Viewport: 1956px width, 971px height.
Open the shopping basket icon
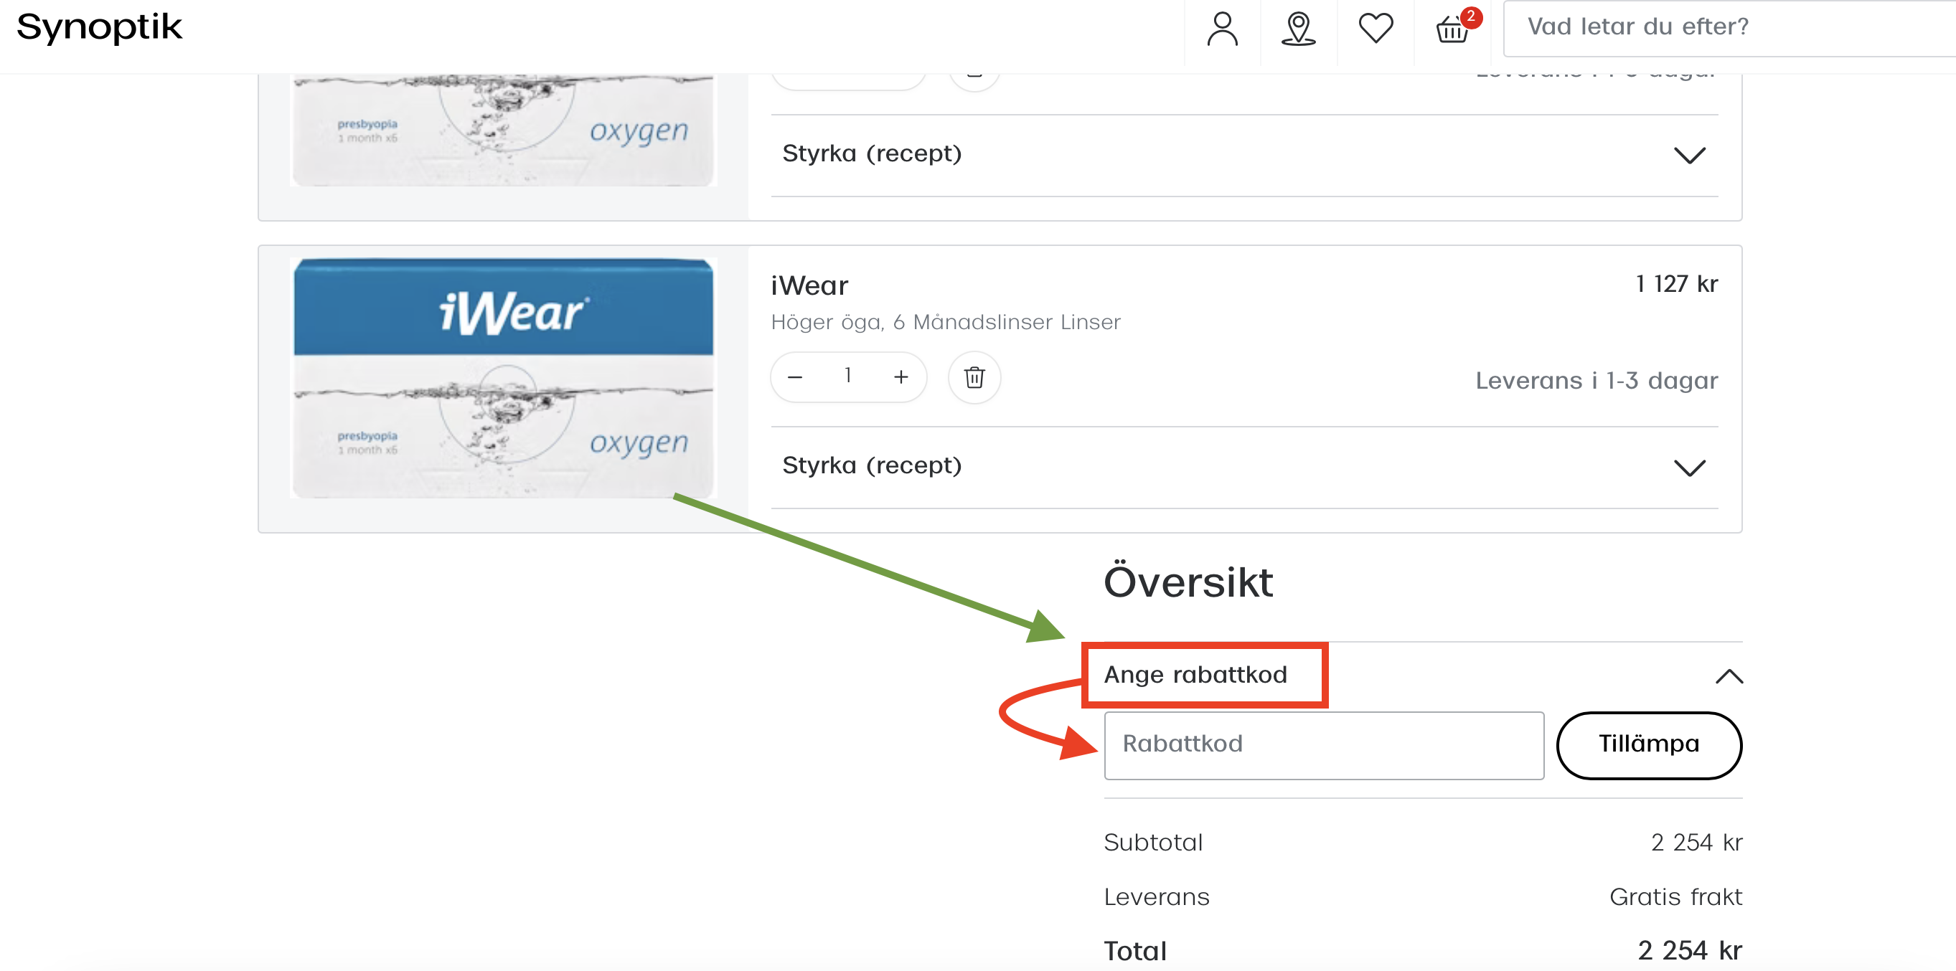(1452, 29)
